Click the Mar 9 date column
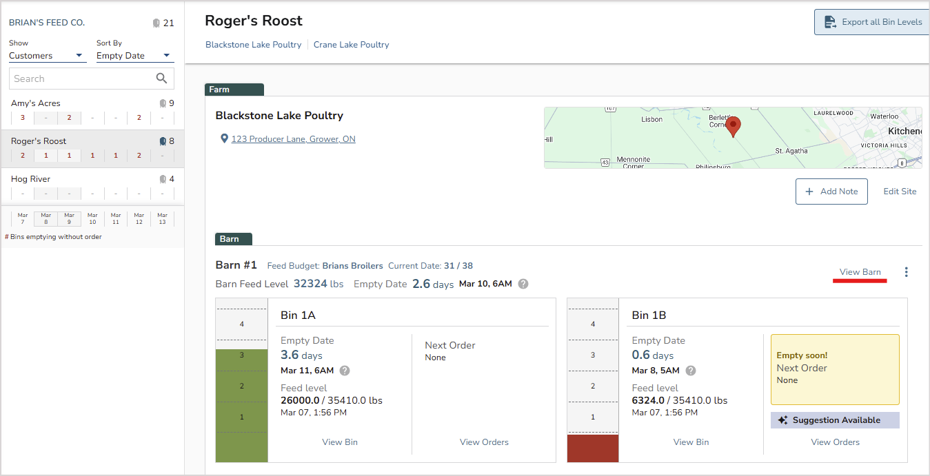Viewport: 930px width, 476px height. [x=69, y=219]
